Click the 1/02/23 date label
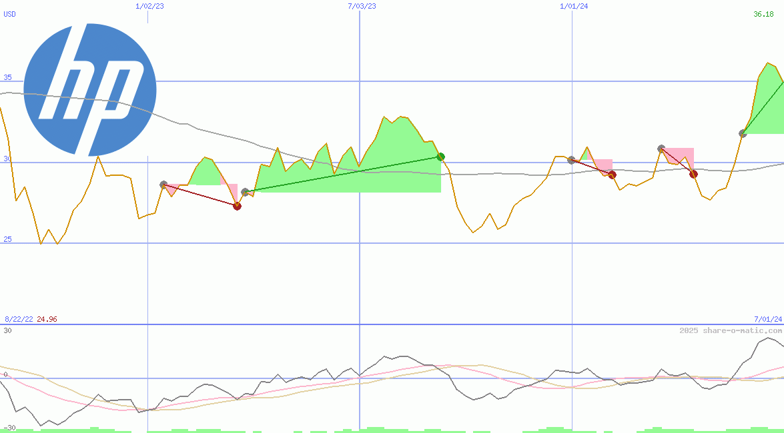The height and width of the screenshot is (433, 784). 149,6
